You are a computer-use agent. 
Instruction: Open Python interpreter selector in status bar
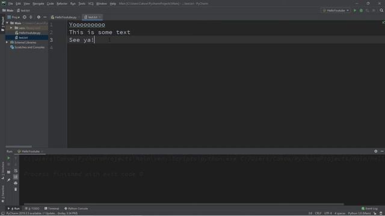[x=359, y=214]
